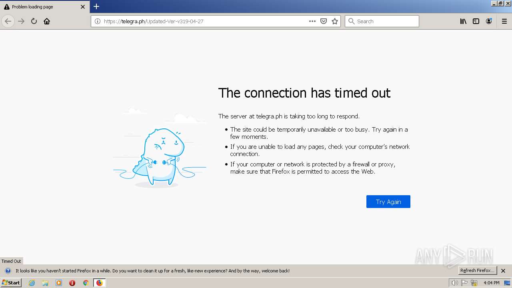Open a new tab
512x288 pixels.
(x=96, y=6)
